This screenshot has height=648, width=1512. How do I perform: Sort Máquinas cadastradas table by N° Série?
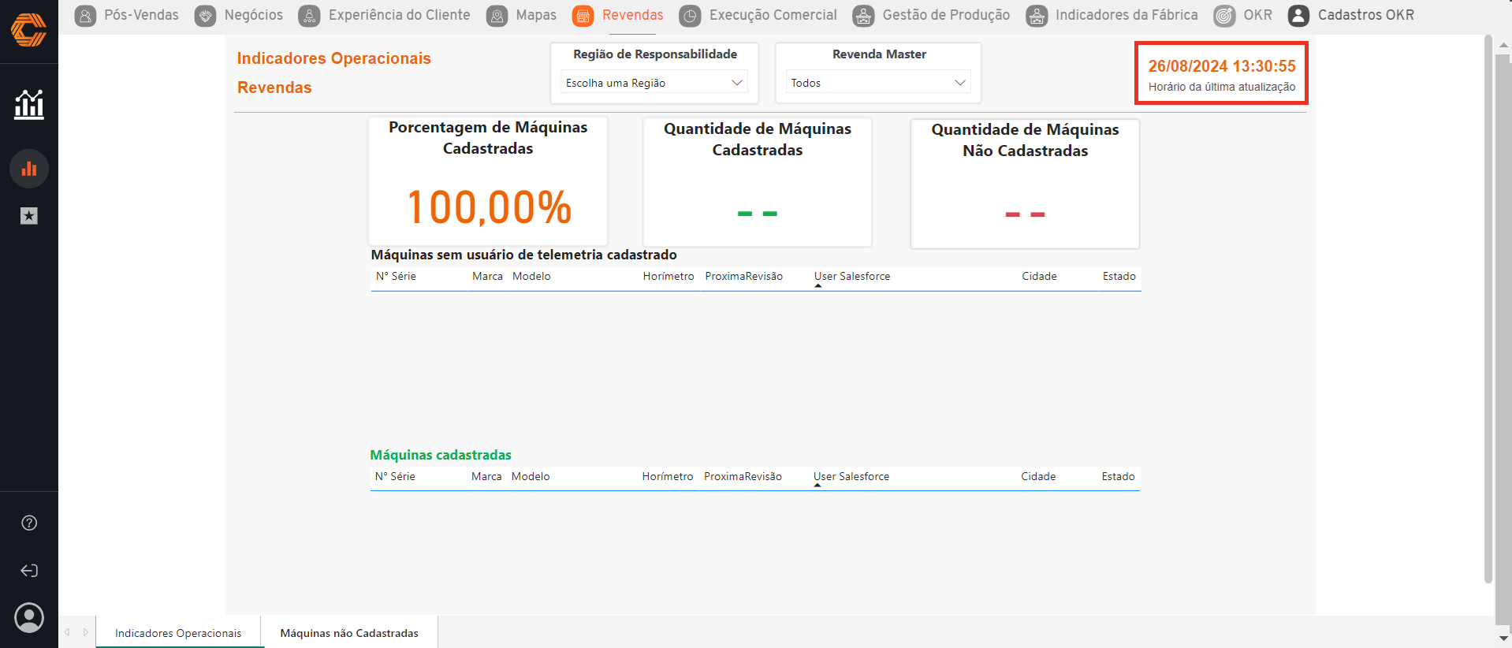tap(395, 477)
